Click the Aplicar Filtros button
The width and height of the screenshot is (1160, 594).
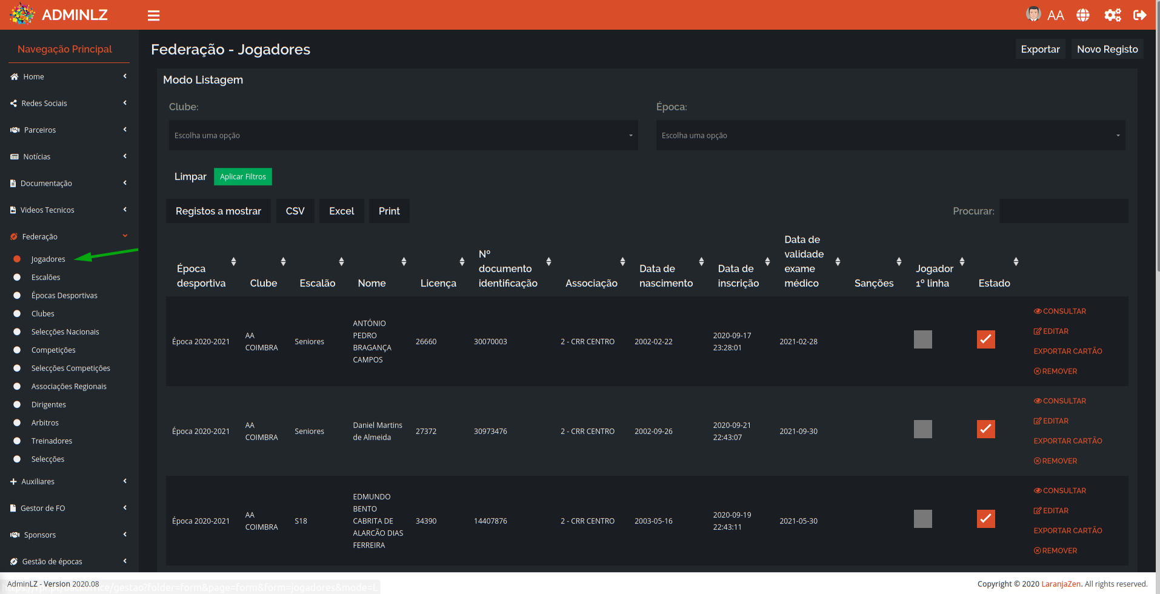[x=243, y=176]
